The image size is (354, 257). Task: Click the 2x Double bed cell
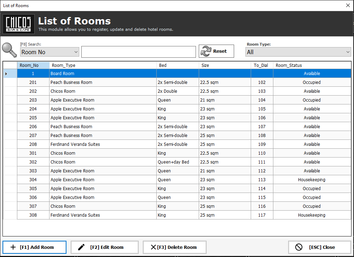tap(178, 91)
